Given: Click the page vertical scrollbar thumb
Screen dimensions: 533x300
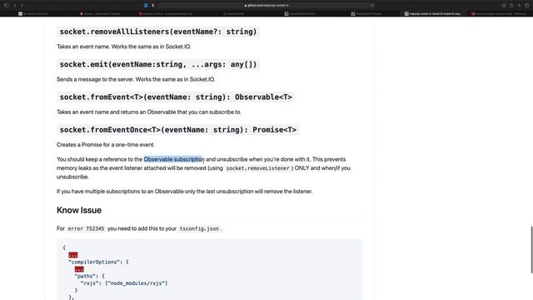Looking at the screenshot, I should (x=531, y=249).
